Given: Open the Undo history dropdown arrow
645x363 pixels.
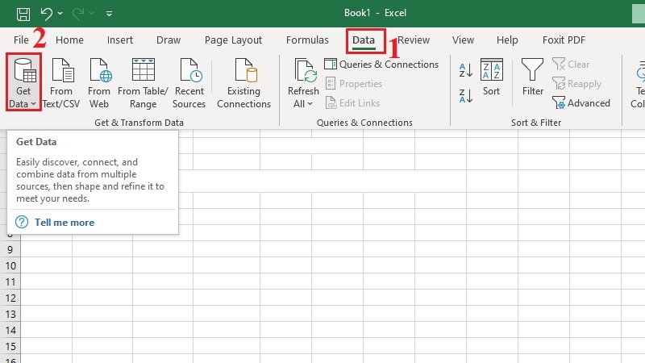Looking at the screenshot, I should click(x=60, y=14).
